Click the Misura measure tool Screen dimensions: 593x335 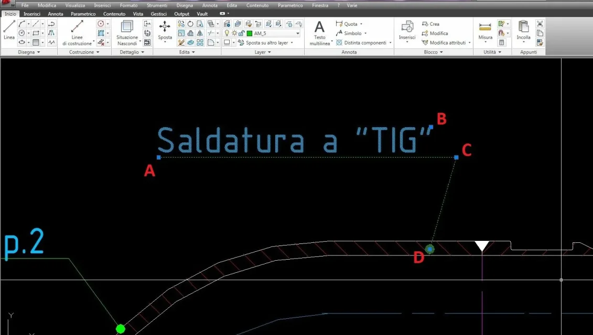click(485, 31)
